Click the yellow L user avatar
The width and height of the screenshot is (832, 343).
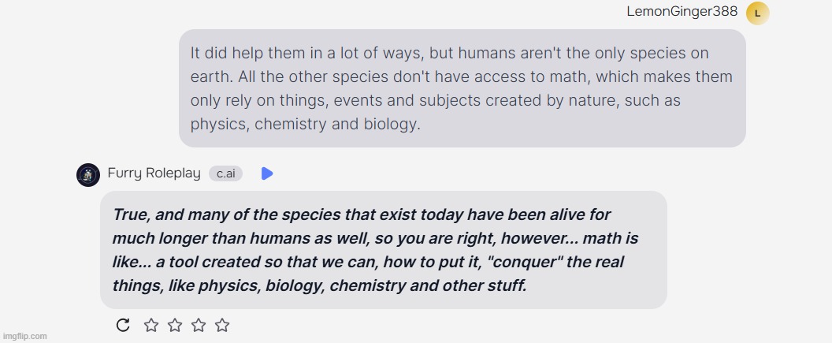757,14
